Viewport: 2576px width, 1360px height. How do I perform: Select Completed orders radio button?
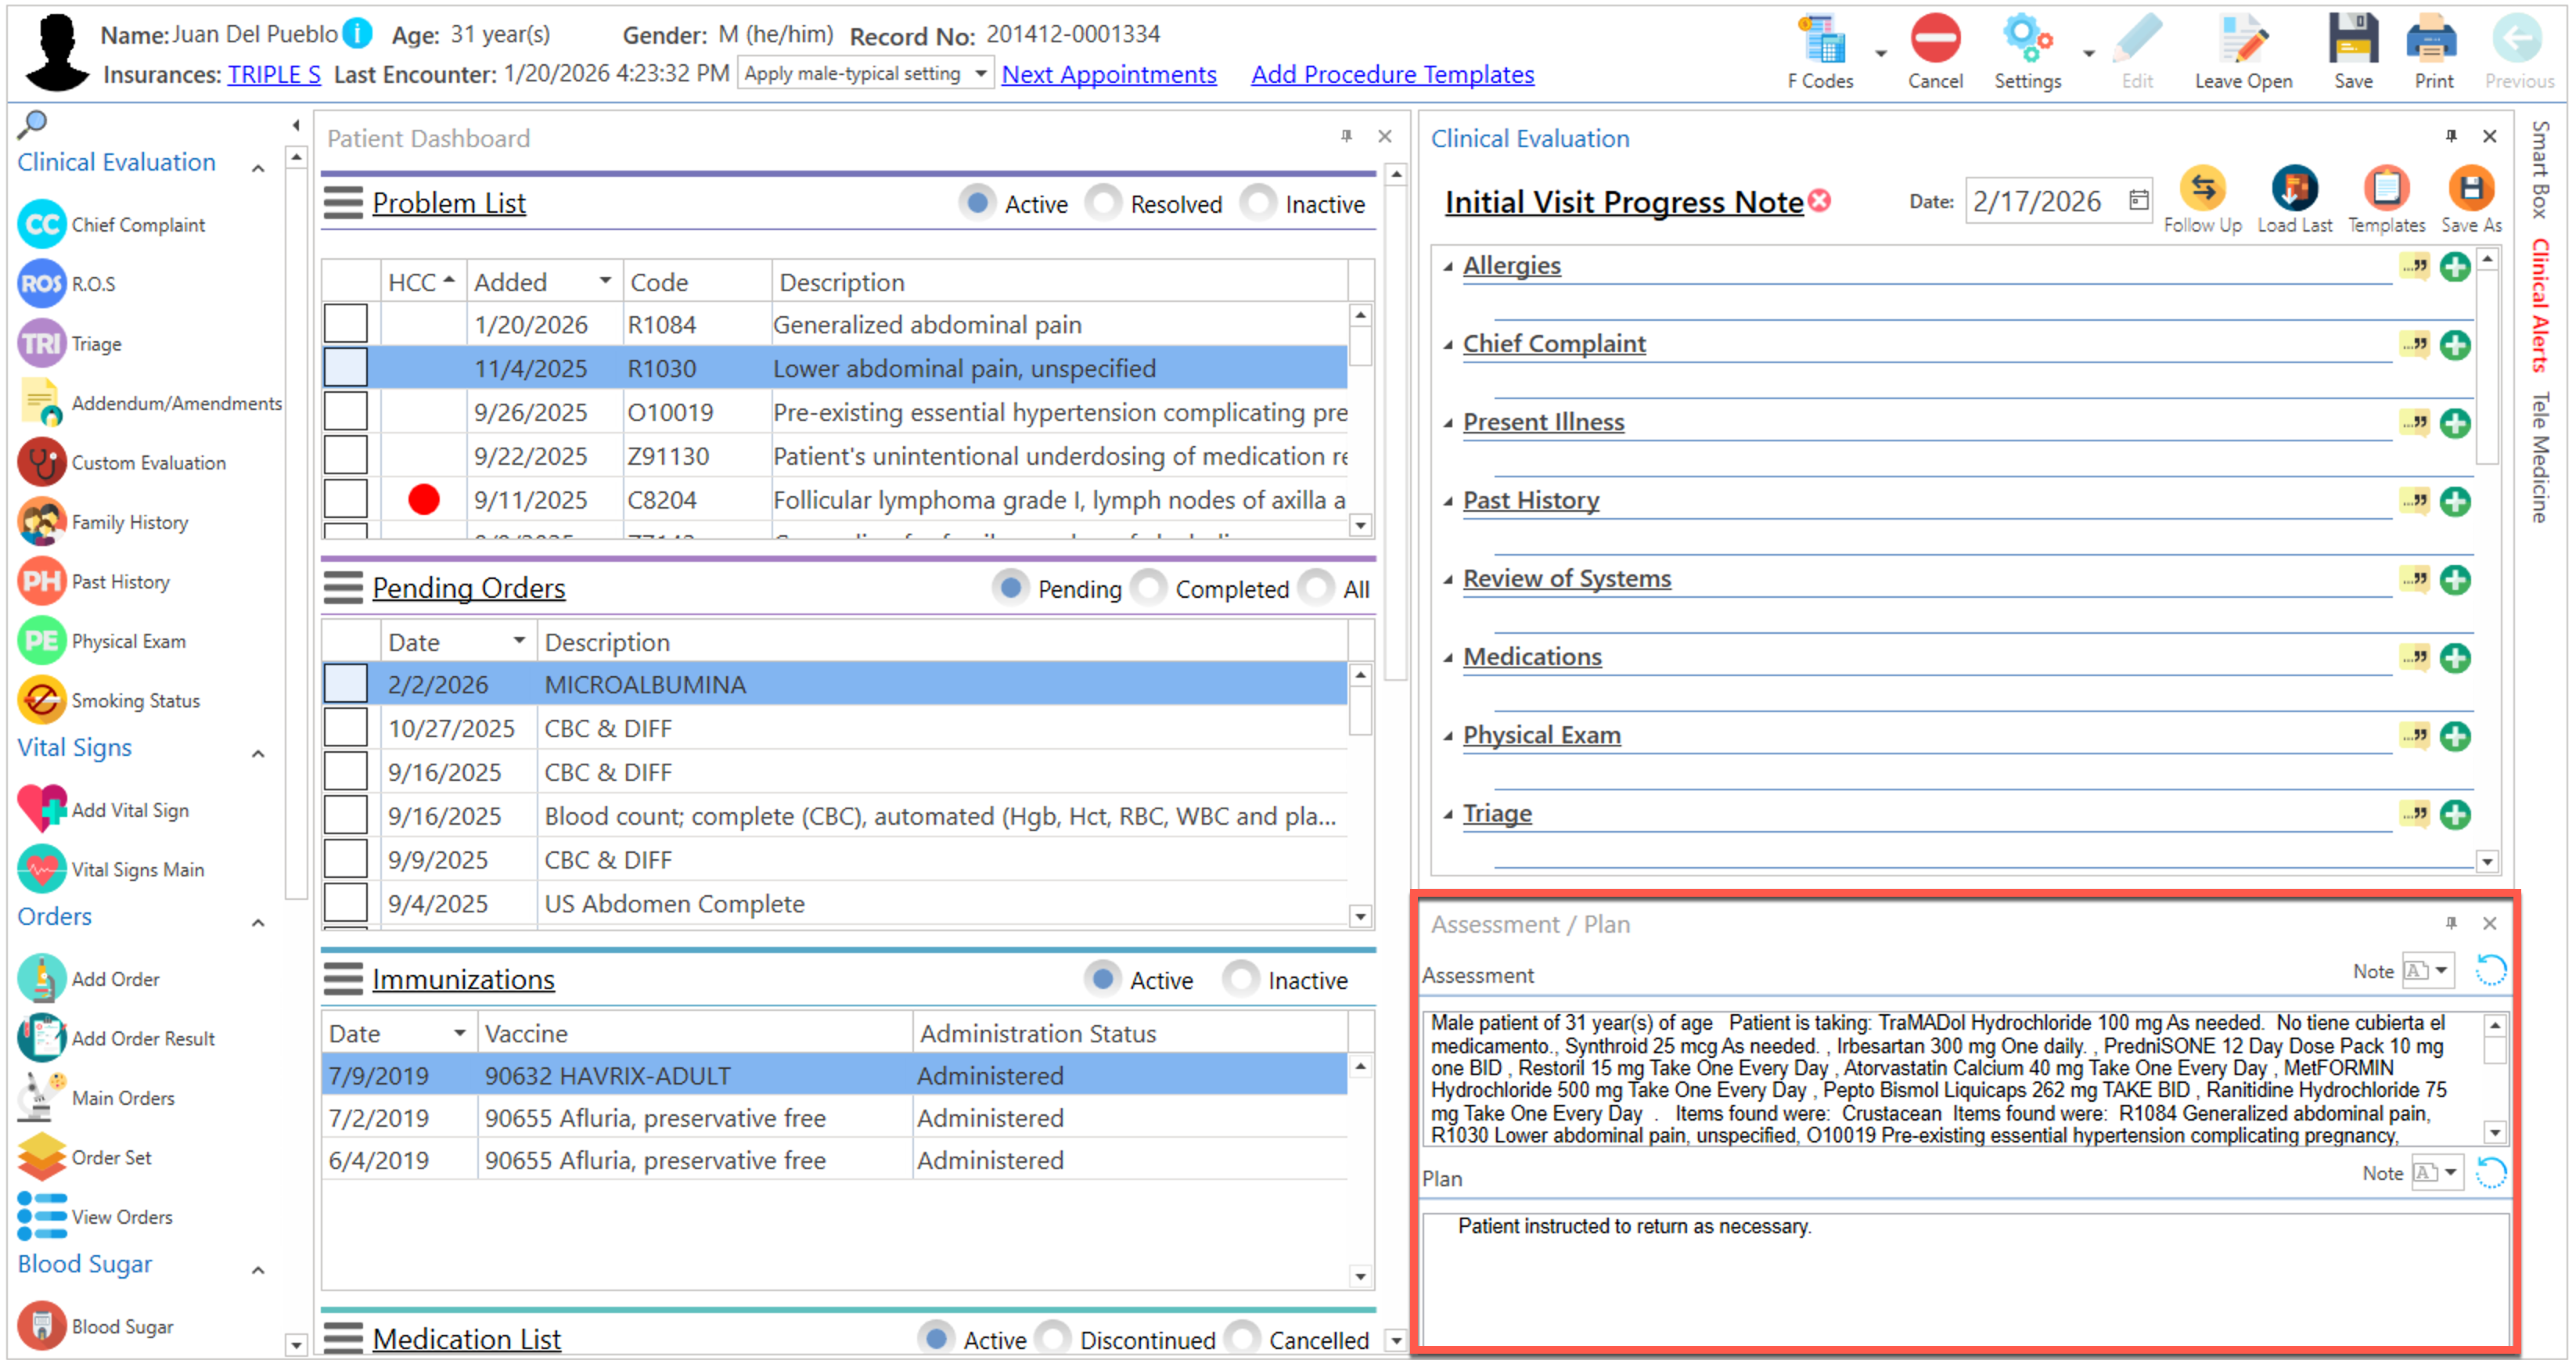[x=1149, y=588]
